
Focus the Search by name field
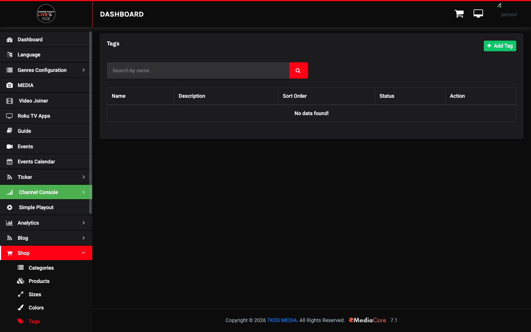point(198,70)
